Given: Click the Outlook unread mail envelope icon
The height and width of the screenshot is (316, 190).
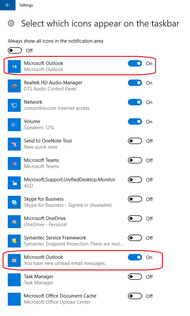Looking at the screenshot, I should pyautogui.click(x=14, y=260).
